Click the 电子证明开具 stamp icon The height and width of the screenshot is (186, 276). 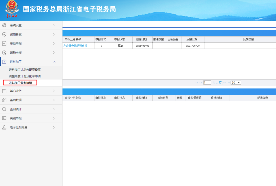(4, 127)
